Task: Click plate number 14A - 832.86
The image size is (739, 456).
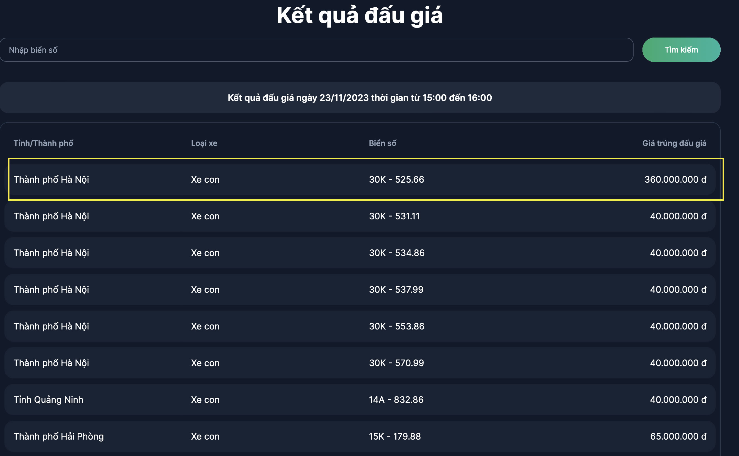Action: [x=396, y=400]
